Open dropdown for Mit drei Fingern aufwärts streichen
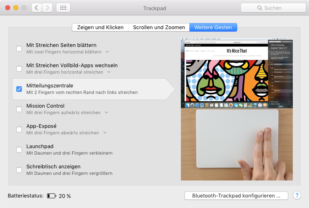 106,112
